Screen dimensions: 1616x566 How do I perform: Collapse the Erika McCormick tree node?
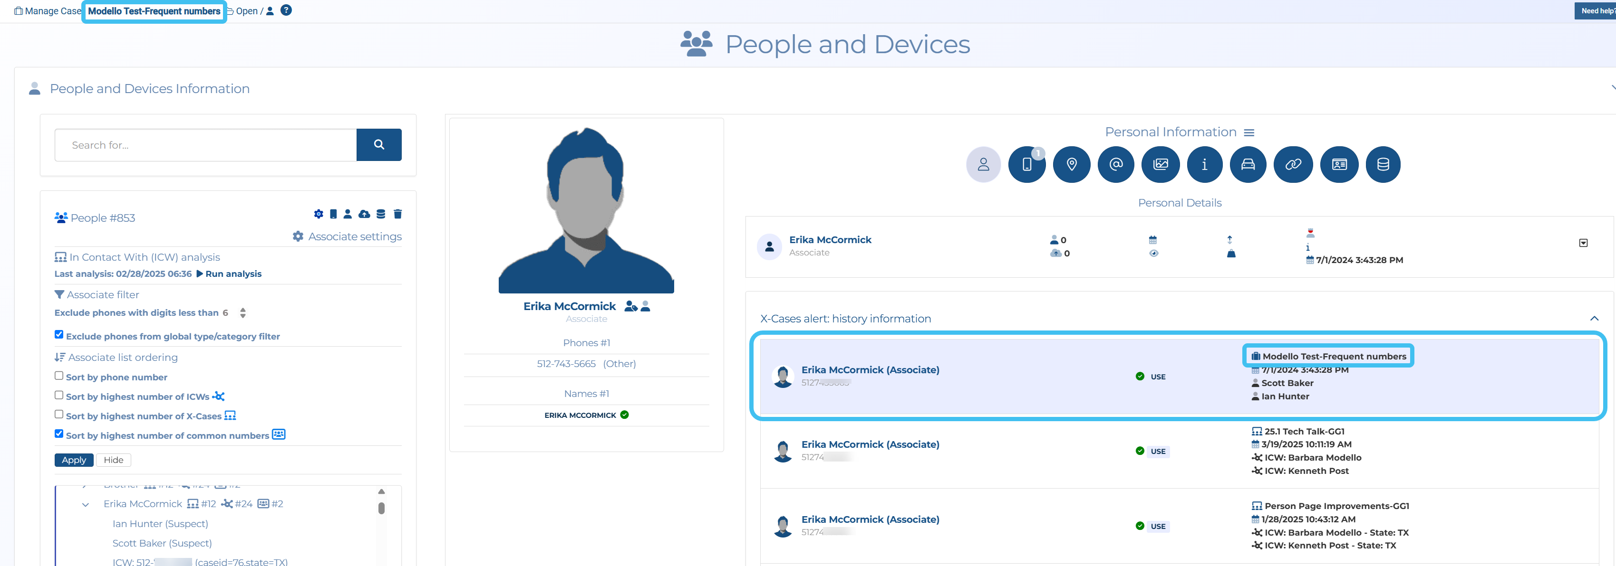(86, 505)
